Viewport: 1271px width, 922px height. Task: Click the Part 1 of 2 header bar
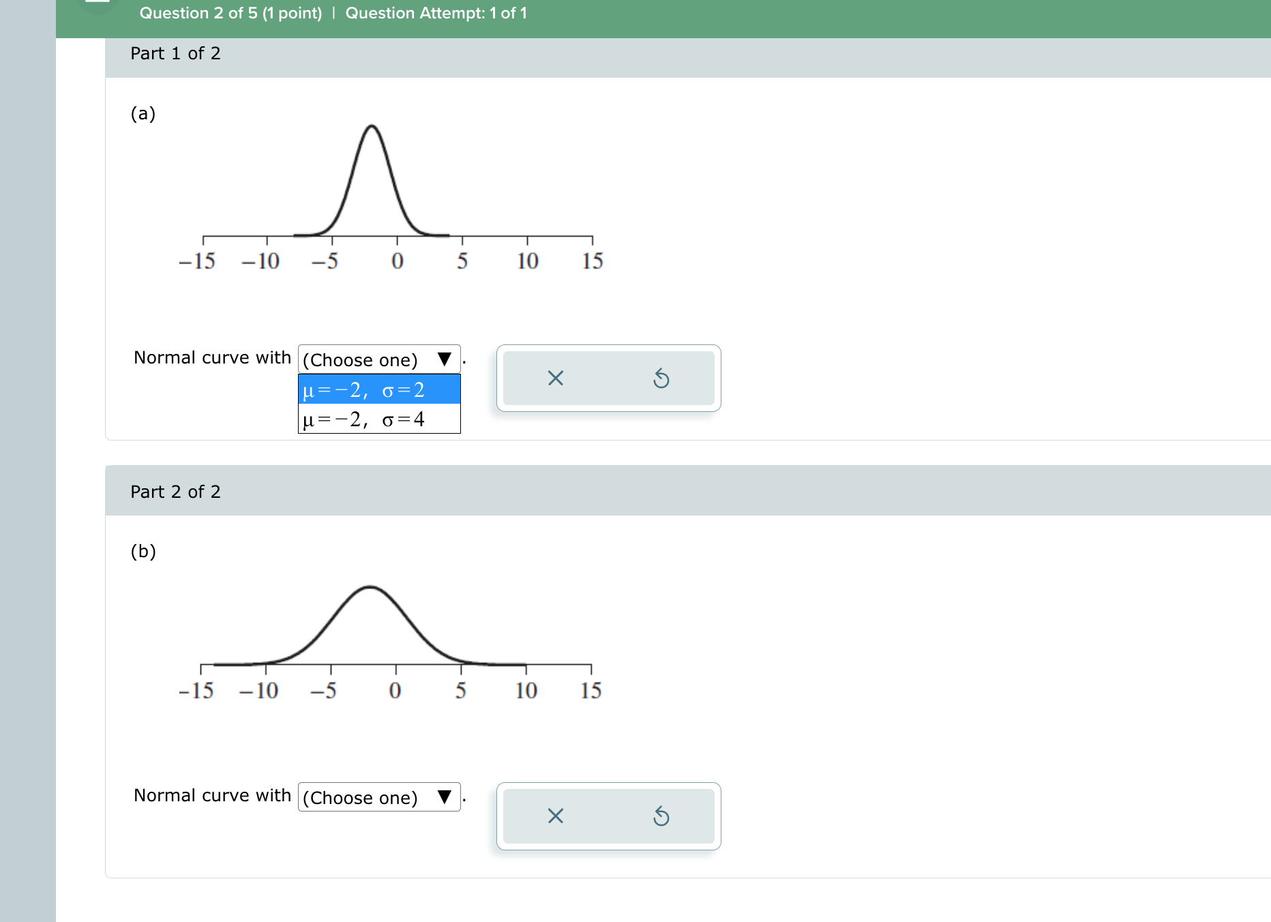tap(175, 53)
